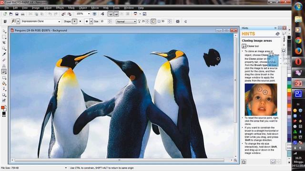
Task: Open the Mask menu
Action: (x=71, y=8)
